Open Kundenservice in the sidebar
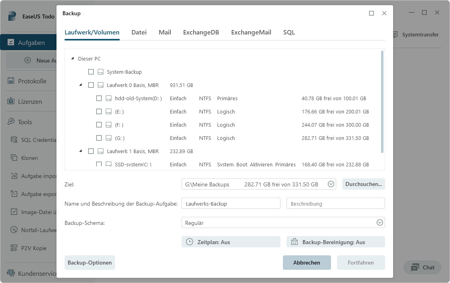This screenshot has height=283, width=450. click(x=32, y=273)
